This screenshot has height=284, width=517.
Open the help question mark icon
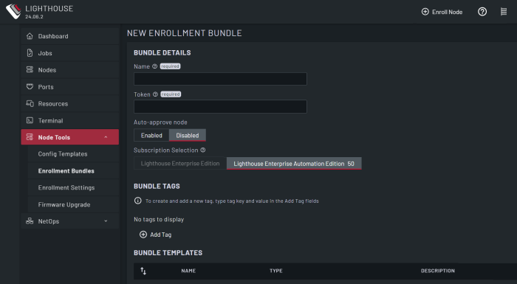(x=482, y=12)
